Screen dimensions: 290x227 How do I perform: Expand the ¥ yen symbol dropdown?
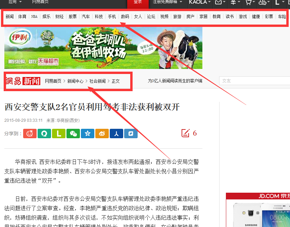(x=235, y=2)
